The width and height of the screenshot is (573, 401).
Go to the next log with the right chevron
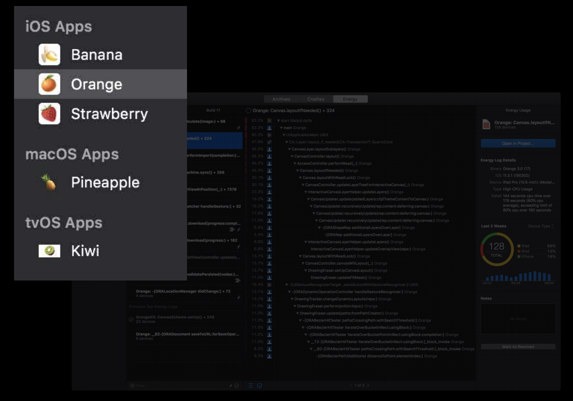pos(368,385)
